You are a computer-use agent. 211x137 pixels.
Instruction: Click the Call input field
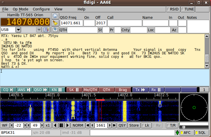(124, 23)
